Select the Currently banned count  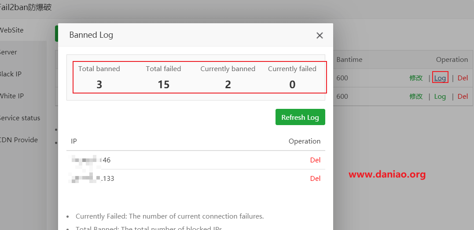click(228, 85)
